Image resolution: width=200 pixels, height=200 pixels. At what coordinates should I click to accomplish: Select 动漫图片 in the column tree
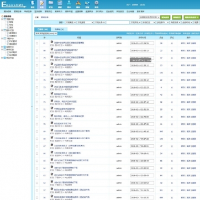pyautogui.click(x=13, y=36)
